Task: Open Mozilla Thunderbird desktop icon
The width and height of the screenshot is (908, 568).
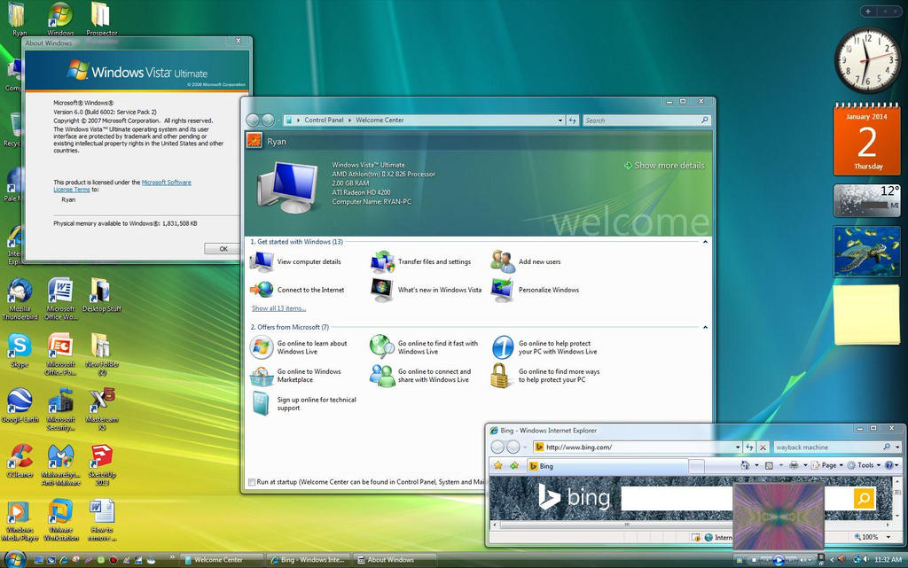Action: [20, 299]
